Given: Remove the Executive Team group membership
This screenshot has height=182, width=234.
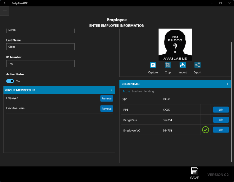Looking at the screenshot, I should point(107,109).
